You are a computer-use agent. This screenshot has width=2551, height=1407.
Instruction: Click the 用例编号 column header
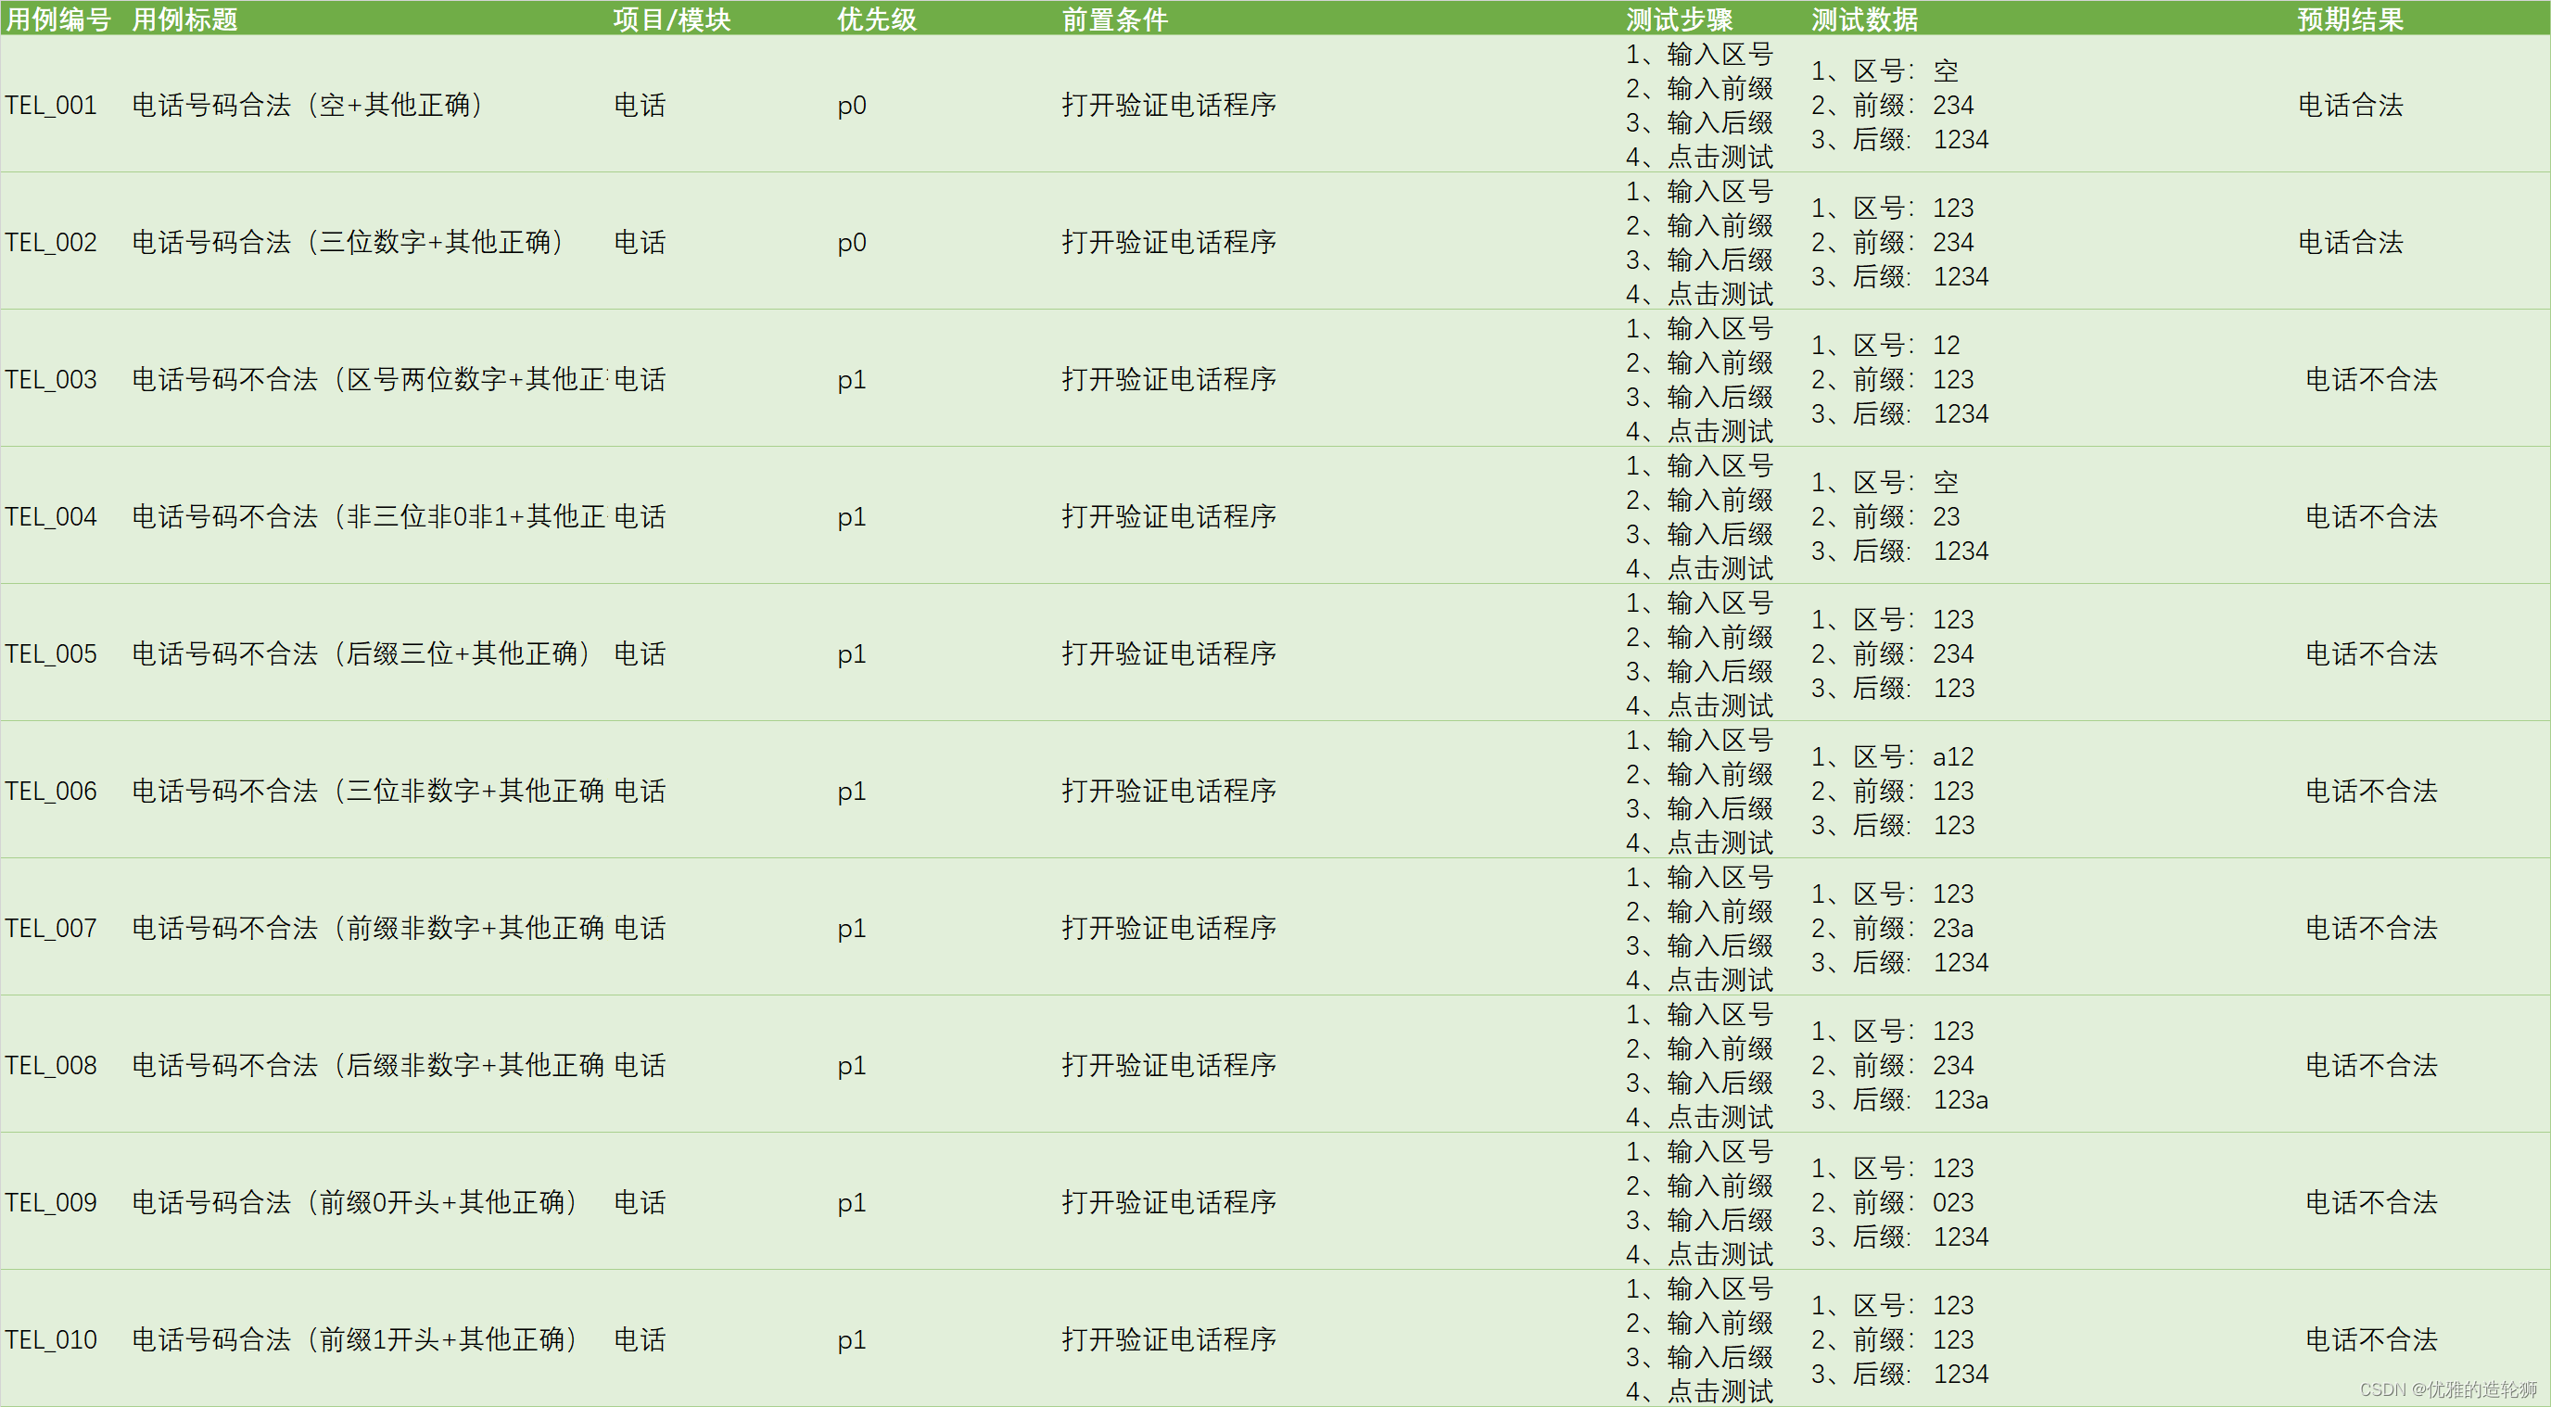(57, 19)
